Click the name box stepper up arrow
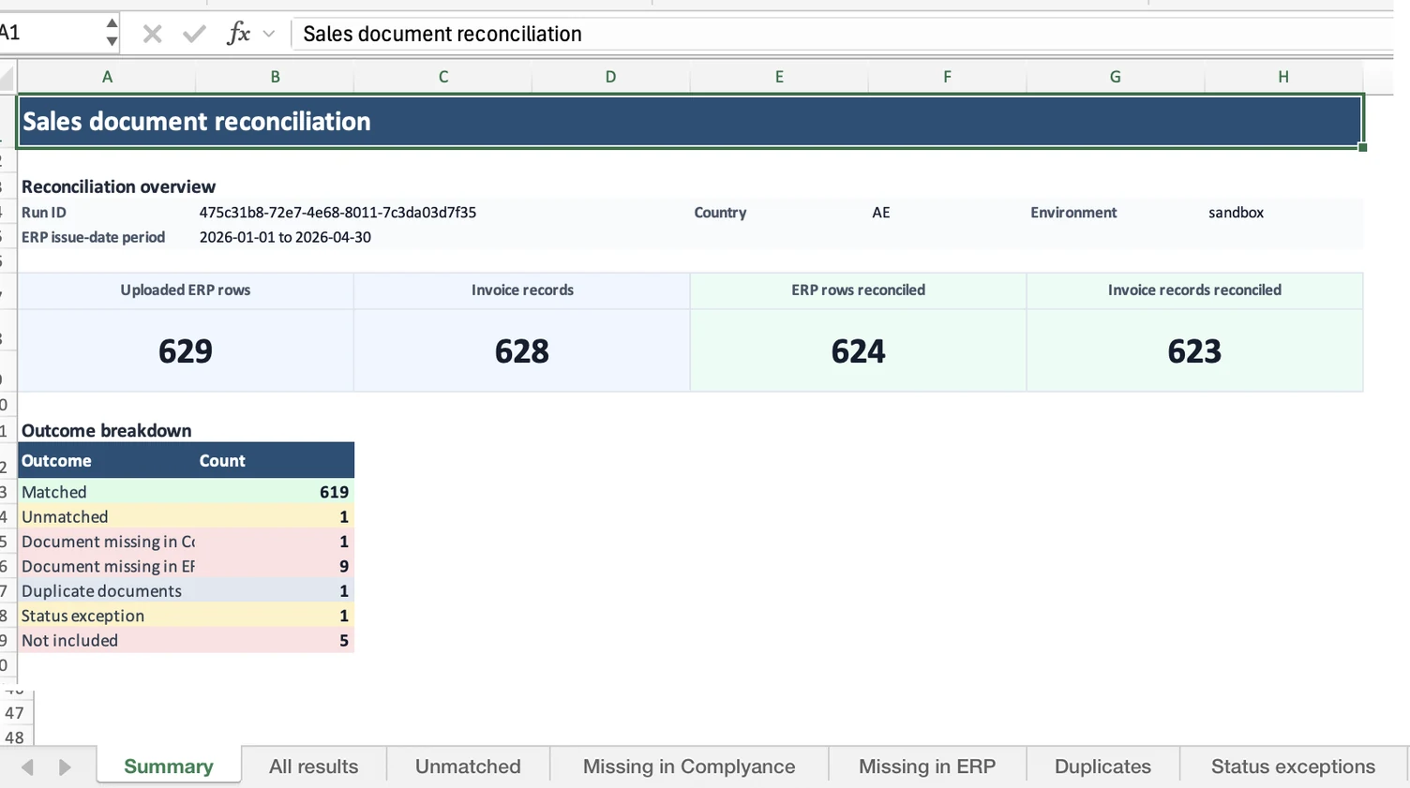1410x788 pixels. click(112, 24)
